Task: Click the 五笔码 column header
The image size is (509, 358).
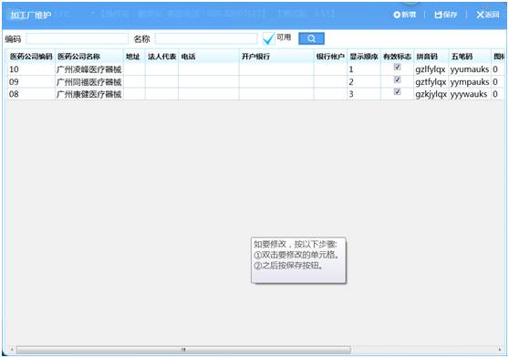Action: click(x=470, y=57)
